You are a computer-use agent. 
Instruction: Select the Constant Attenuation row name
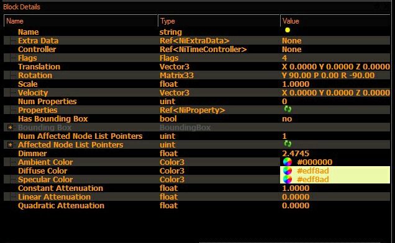pos(60,188)
